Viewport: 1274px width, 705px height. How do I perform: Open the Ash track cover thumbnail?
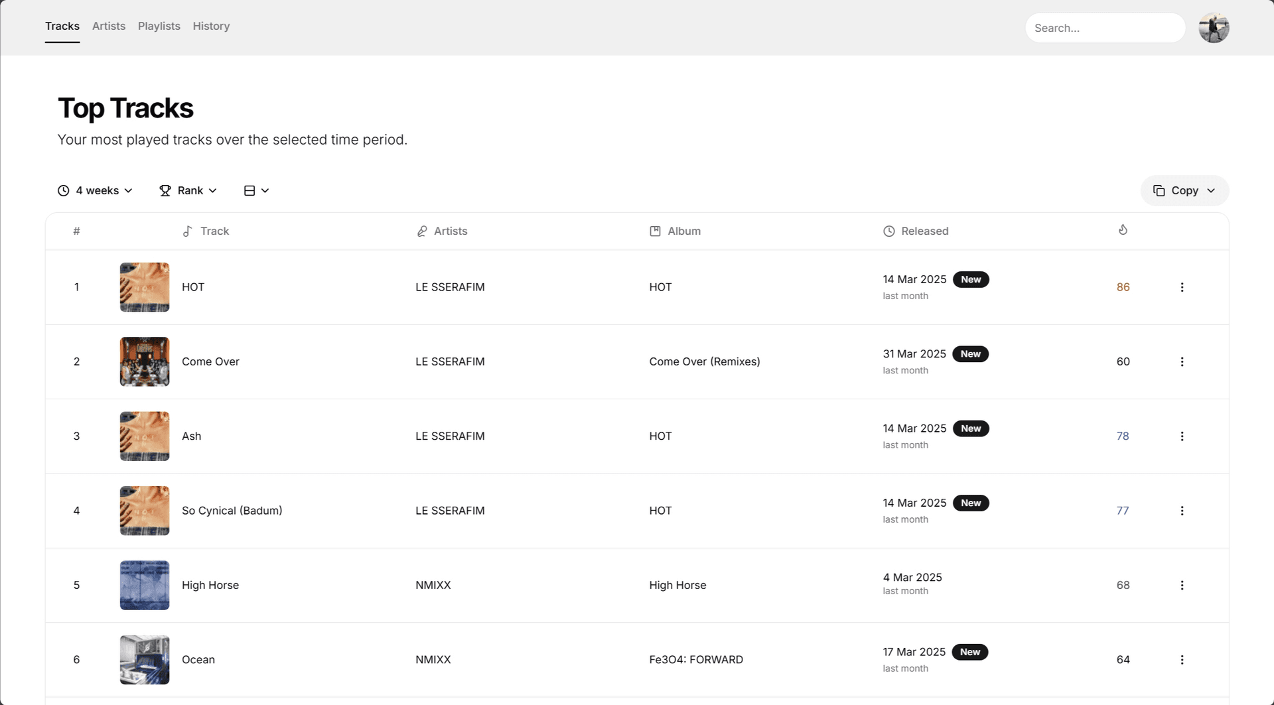point(145,436)
